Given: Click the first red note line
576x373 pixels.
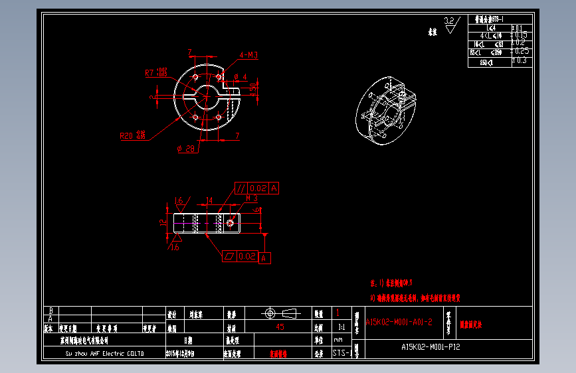Looking at the screenshot, I should click(x=391, y=283).
